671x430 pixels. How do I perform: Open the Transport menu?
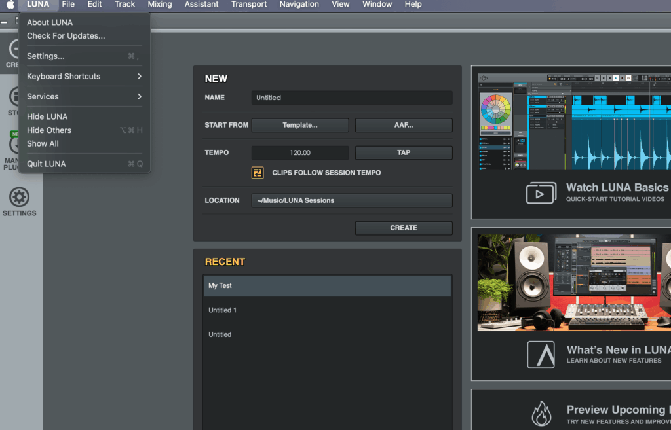pos(249,5)
